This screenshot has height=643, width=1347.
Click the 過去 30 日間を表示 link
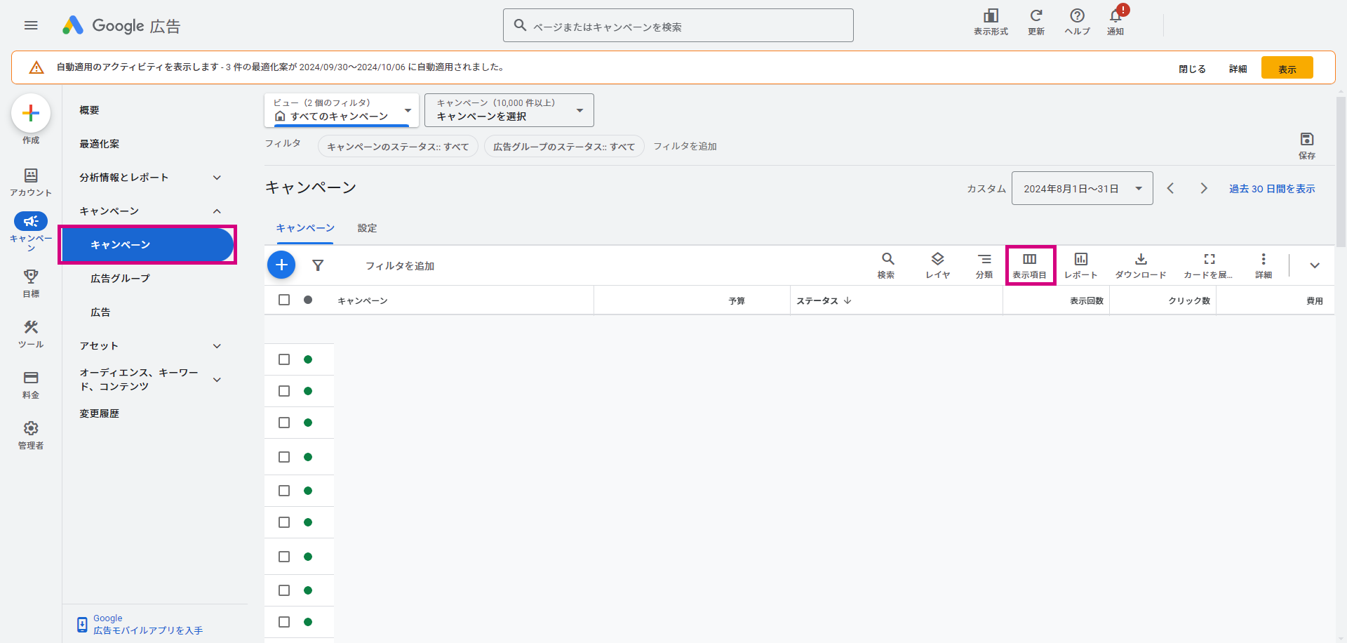tap(1272, 189)
